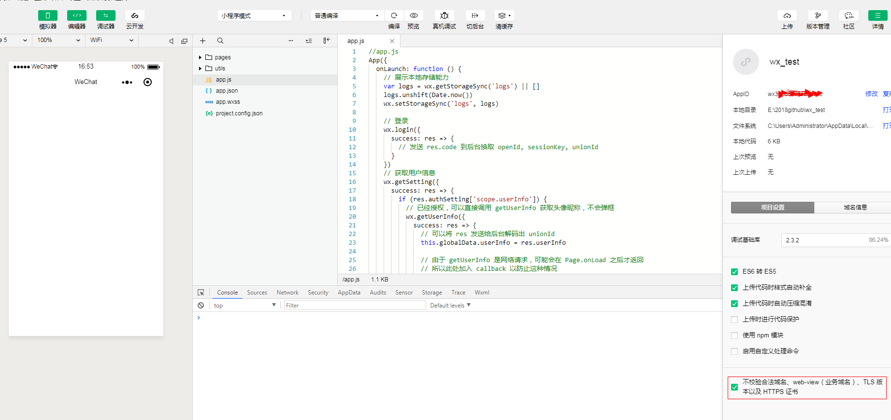
Task: Toggle the debugger panel icon
Action: coord(106,15)
